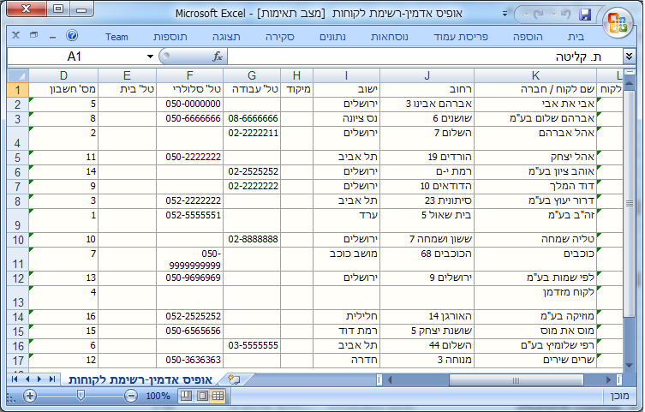Expand the formula bar
This screenshot has width=645, height=412.
tap(630, 57)
